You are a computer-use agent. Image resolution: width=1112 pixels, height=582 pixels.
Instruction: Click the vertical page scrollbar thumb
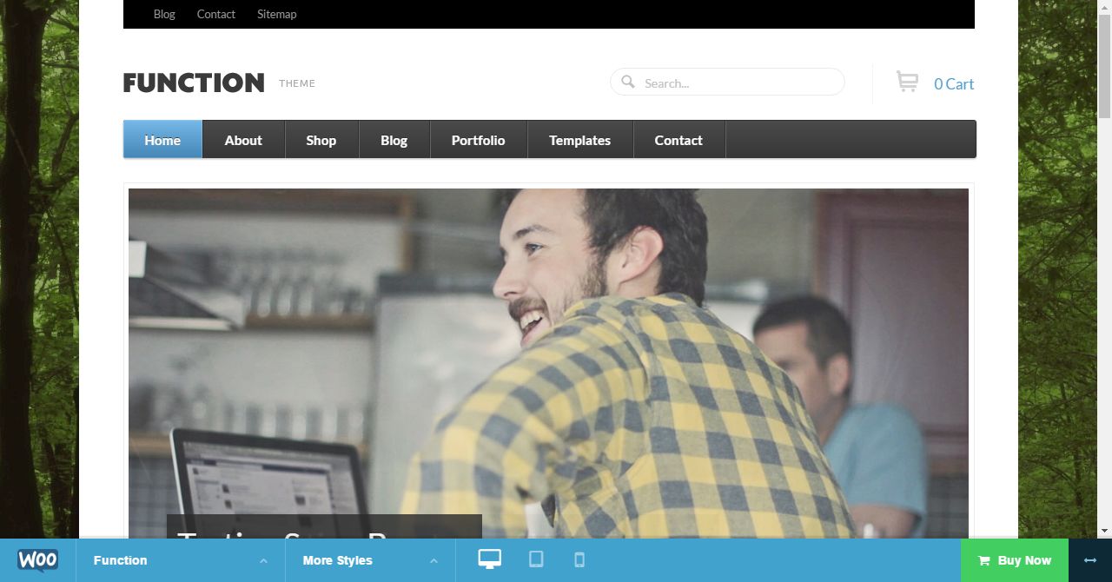[x=1104, y=65]
